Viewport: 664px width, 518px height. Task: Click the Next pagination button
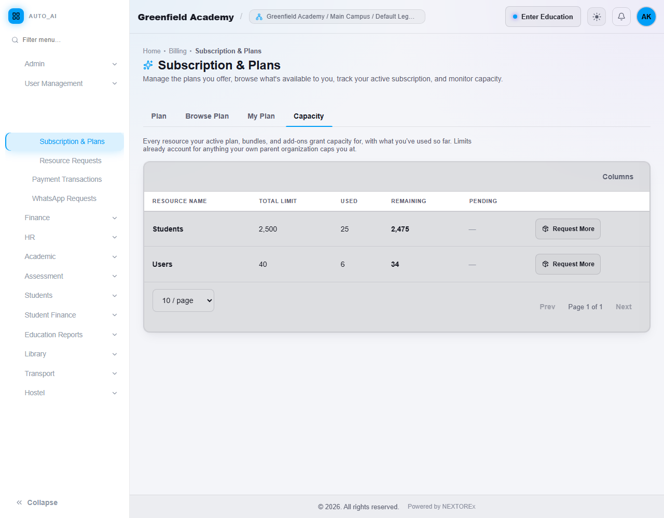click(x=624, y=307)
